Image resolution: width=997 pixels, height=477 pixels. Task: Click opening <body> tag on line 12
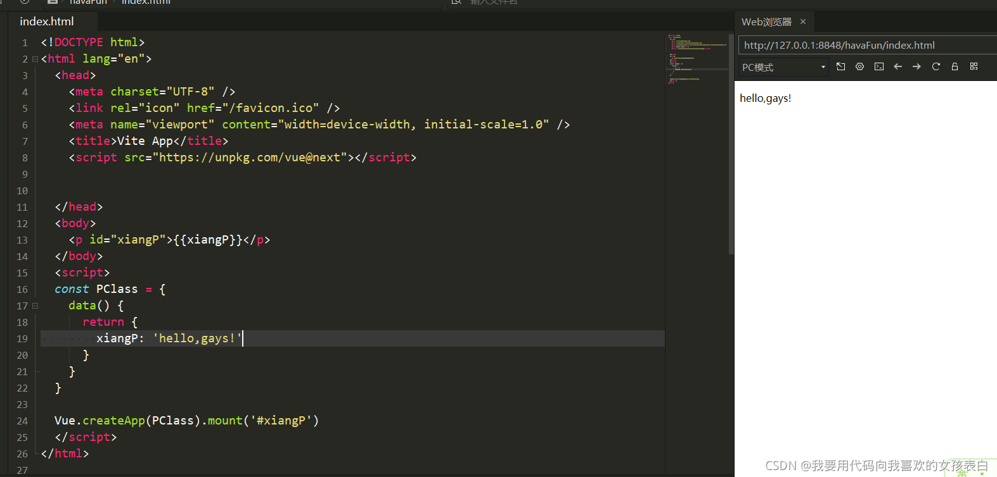tap(75, 223)
